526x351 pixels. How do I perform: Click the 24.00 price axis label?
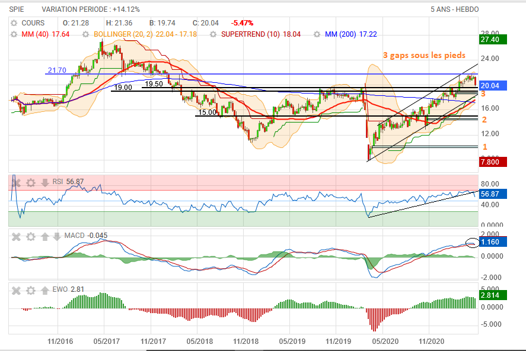pos(490,59)
